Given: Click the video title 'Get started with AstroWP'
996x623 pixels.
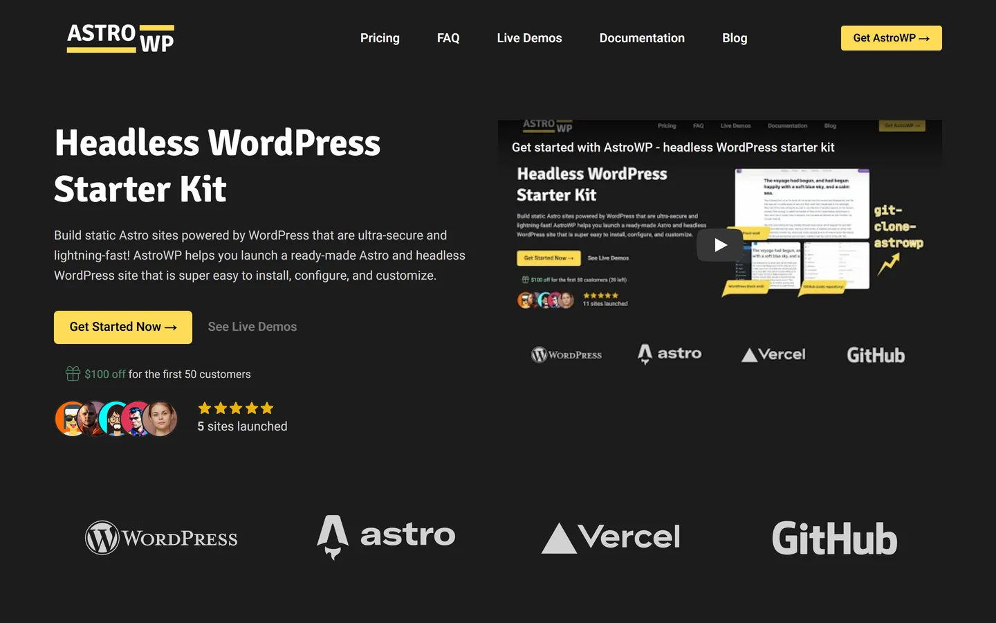Looking at the screenshot, I should 673,147.
